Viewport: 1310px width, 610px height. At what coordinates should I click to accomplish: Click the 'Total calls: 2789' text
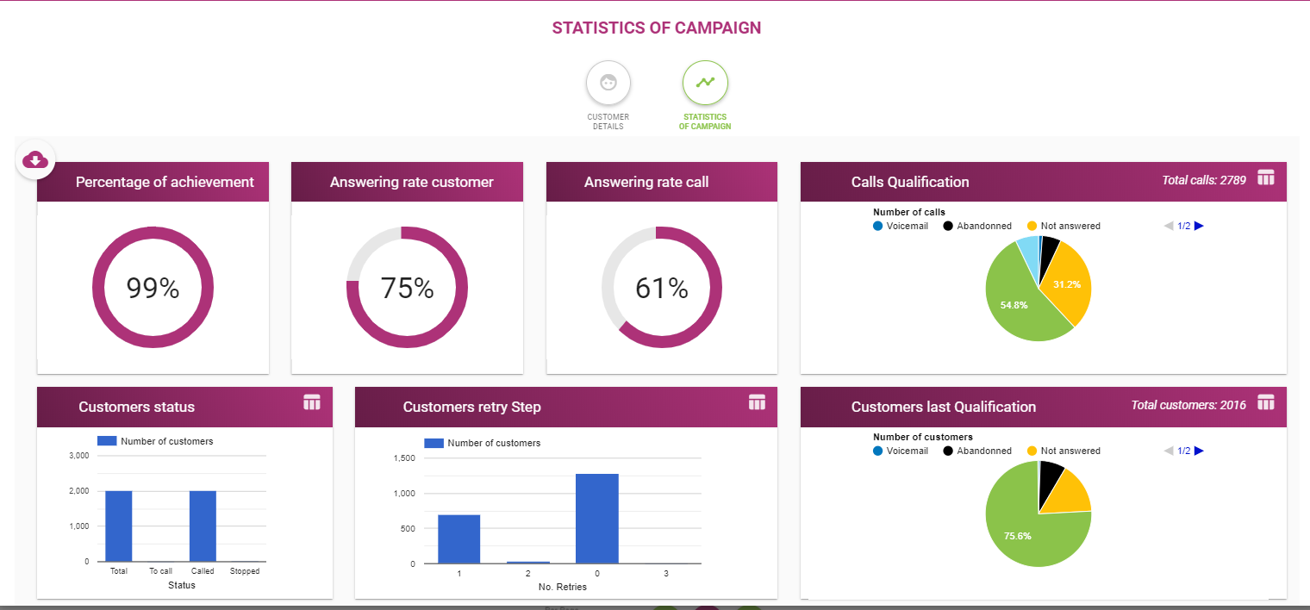[x=1203, y=180]
